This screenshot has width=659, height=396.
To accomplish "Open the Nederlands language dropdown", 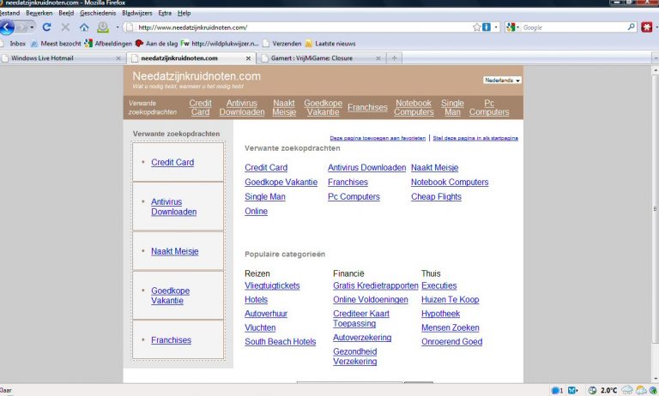I will click(502, 81).
